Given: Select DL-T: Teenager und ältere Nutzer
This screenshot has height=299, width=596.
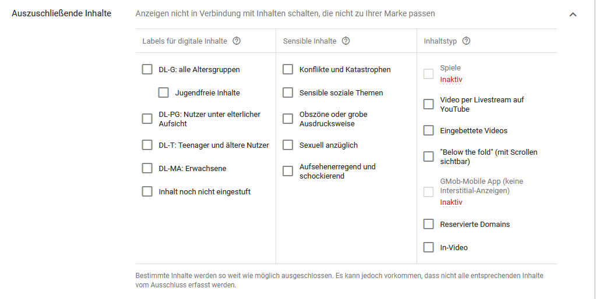Looking at the screenshot, I should (x=147, y=145).
